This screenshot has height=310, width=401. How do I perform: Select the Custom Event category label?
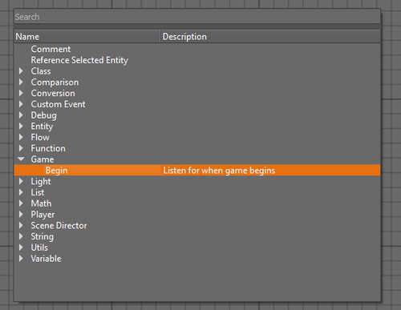click(58, 104)
